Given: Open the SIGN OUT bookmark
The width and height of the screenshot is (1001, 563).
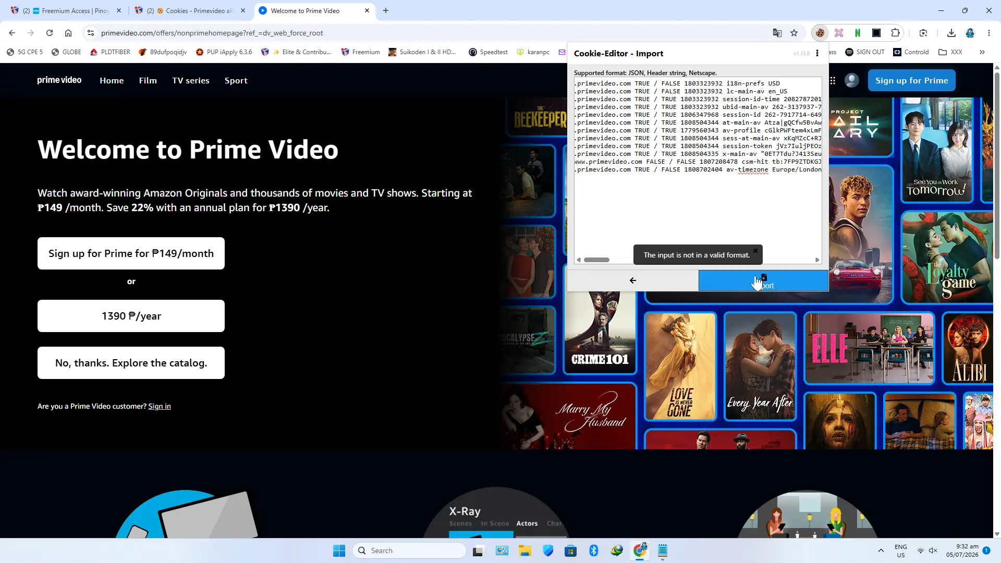Looking at the screenshot, I should point(865,52).
